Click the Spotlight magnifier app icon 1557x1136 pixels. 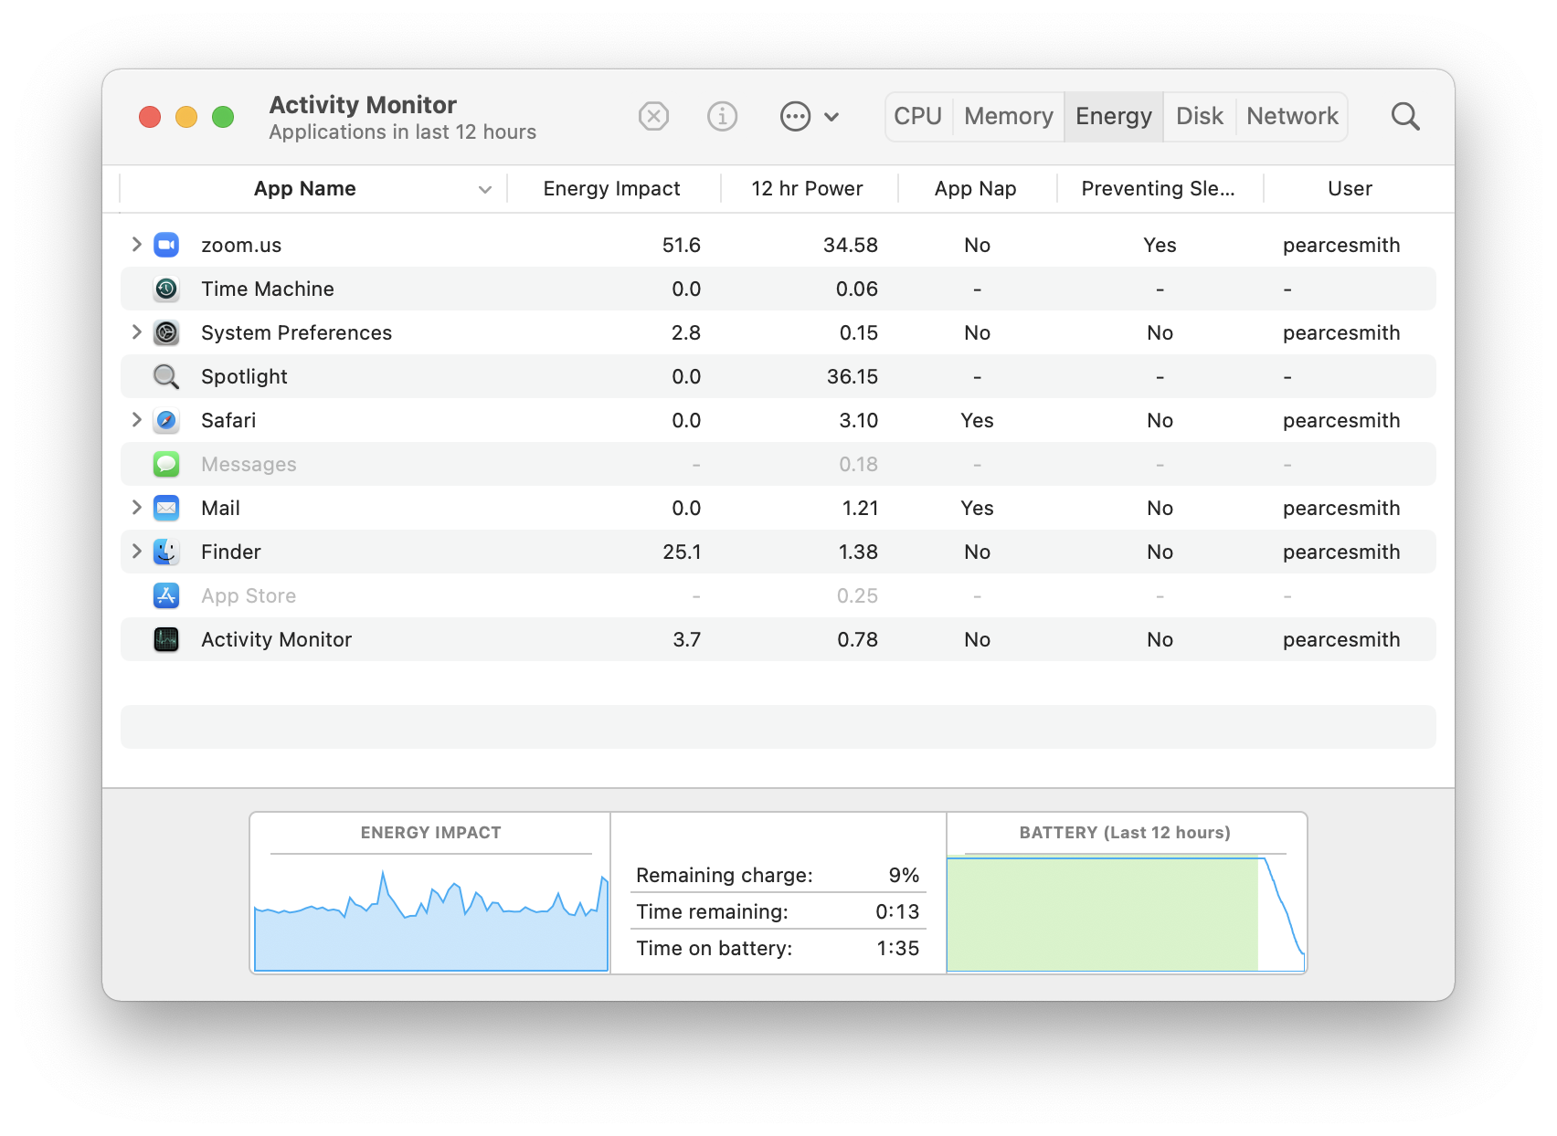(166, 376)
